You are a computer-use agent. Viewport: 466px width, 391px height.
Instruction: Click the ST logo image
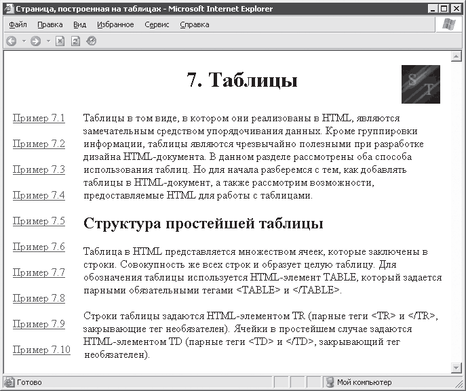(421, 85)
